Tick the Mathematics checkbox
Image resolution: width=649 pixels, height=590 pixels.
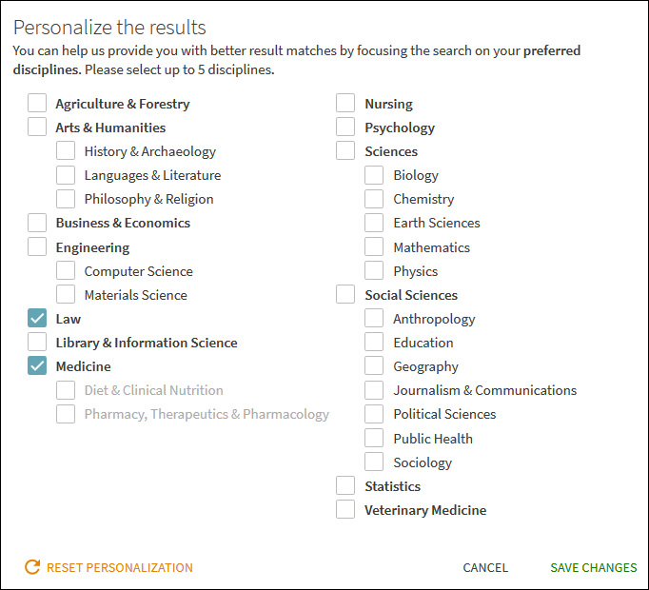click(x=375, y=247)
